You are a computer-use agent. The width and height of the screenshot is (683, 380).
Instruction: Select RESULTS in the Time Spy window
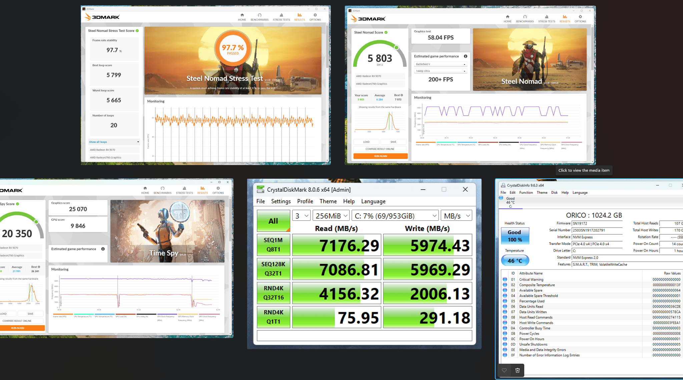click(202, 190)
